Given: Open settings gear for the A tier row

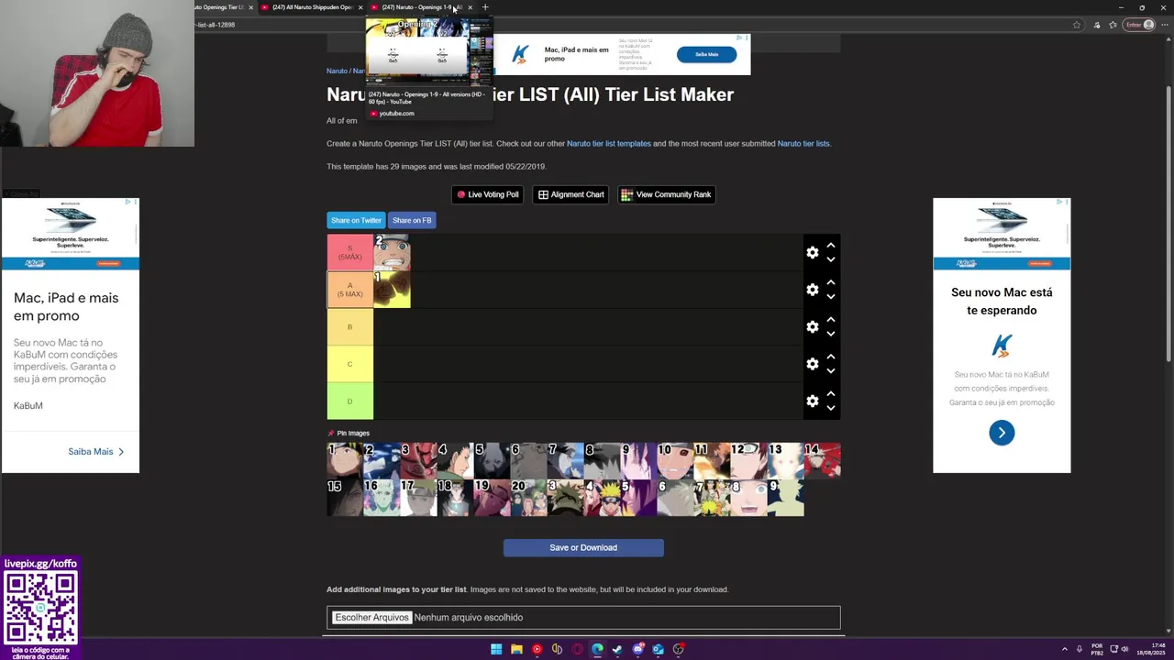Looking at the screenshot, I should (812, 290).
